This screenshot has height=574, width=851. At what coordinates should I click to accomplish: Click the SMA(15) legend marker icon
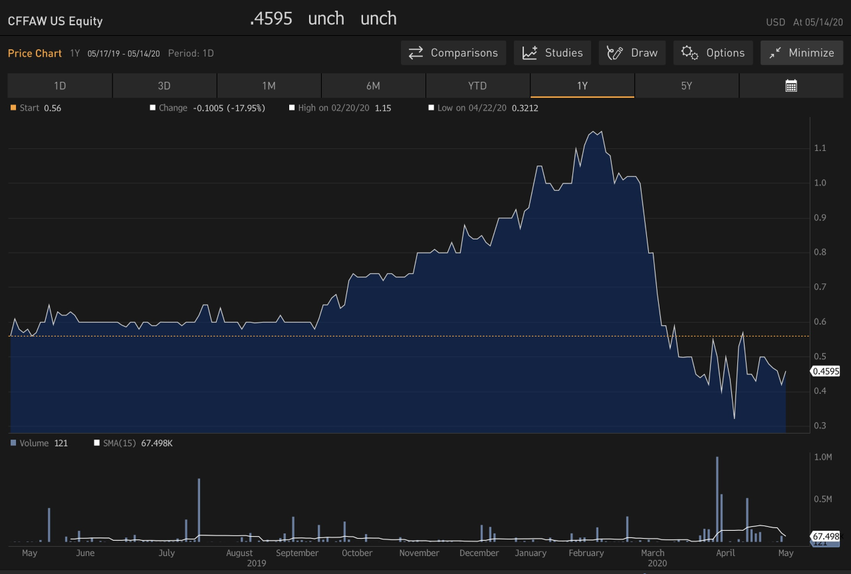(x=96, y=442)
